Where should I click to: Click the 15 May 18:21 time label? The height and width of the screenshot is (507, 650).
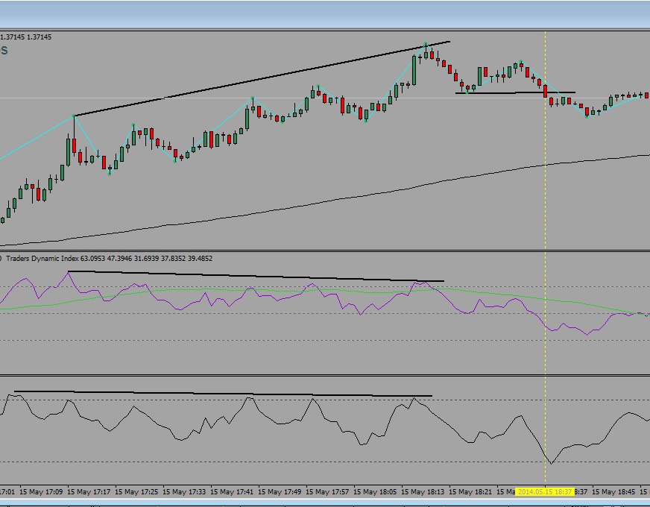(x=470, y=491)
